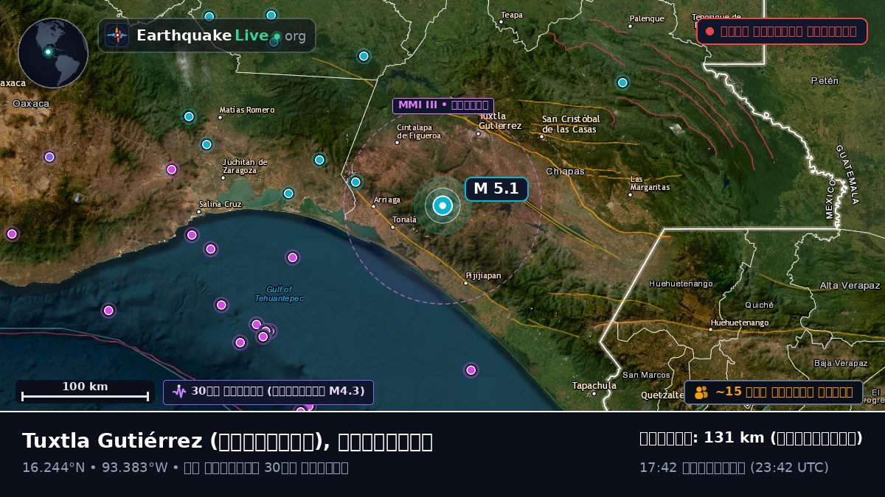885x497 pixels.
Task: Click the red dot in the status badge
Action: (709, 31)
